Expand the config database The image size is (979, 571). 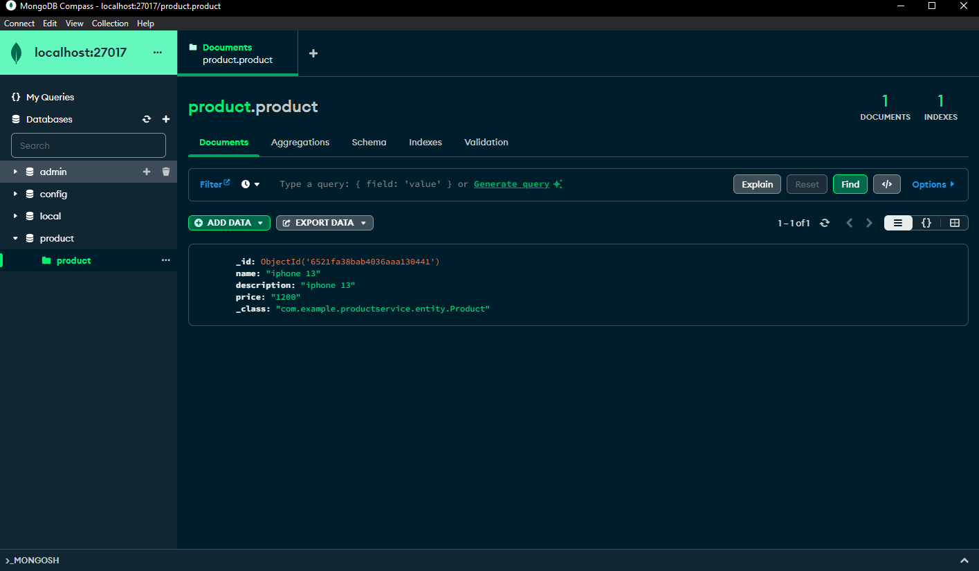pos(15,194)
